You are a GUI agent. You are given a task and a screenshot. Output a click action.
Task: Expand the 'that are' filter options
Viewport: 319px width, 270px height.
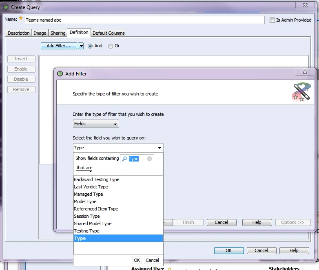tap(84, 168)
